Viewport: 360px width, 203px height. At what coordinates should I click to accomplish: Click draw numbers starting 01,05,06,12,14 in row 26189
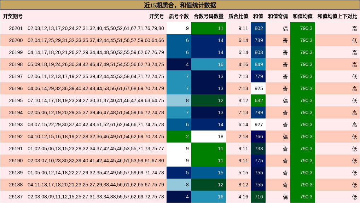click(96, 173)
